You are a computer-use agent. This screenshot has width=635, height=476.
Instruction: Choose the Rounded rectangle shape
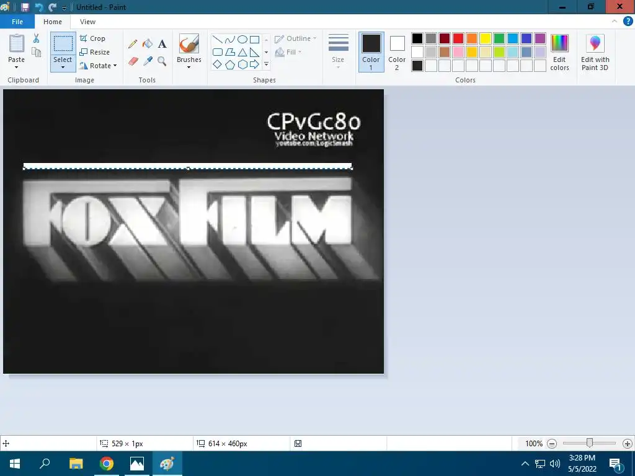pos(218,52)
